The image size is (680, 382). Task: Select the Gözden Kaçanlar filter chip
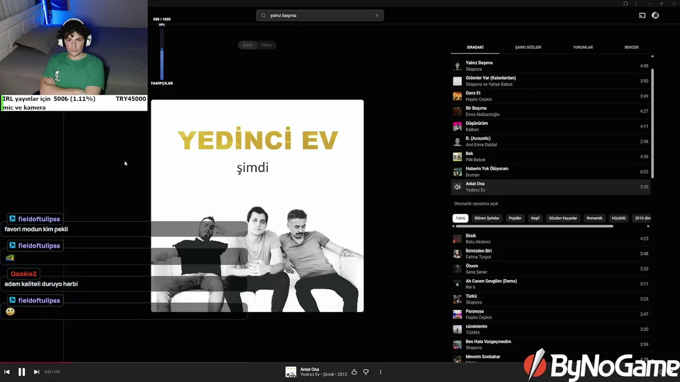[x=563, y=218]
